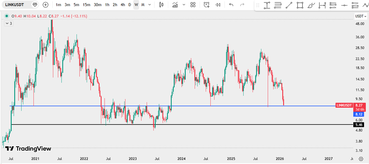
Task: Choose the 30m interval
Action: coord(97,5)
